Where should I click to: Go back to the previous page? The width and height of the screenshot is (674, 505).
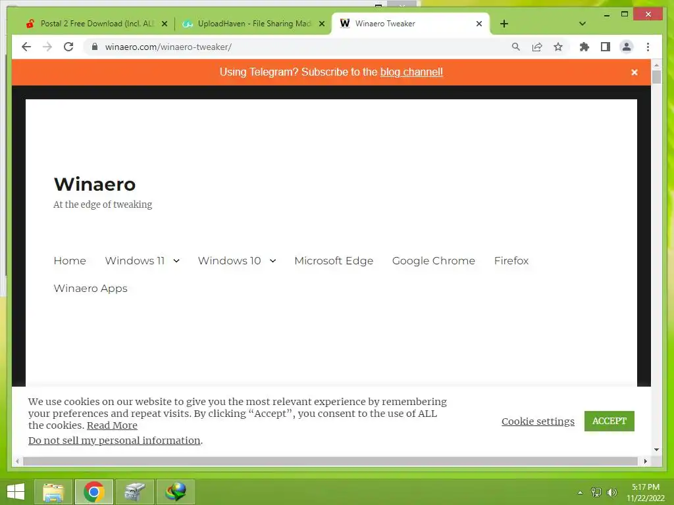point(26,47)
